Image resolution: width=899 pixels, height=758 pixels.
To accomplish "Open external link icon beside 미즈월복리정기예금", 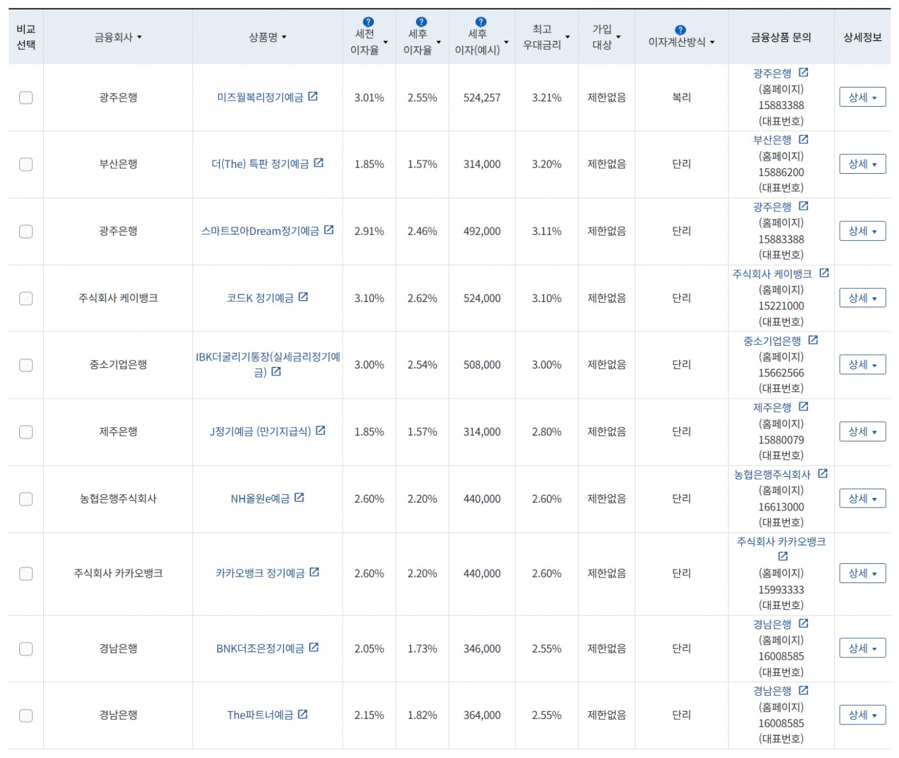I will point(313,96).
